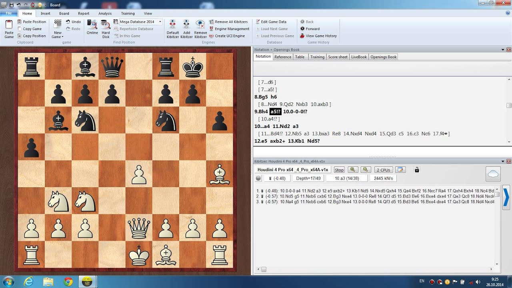Click the Save icon in title bar

[11, 5]
